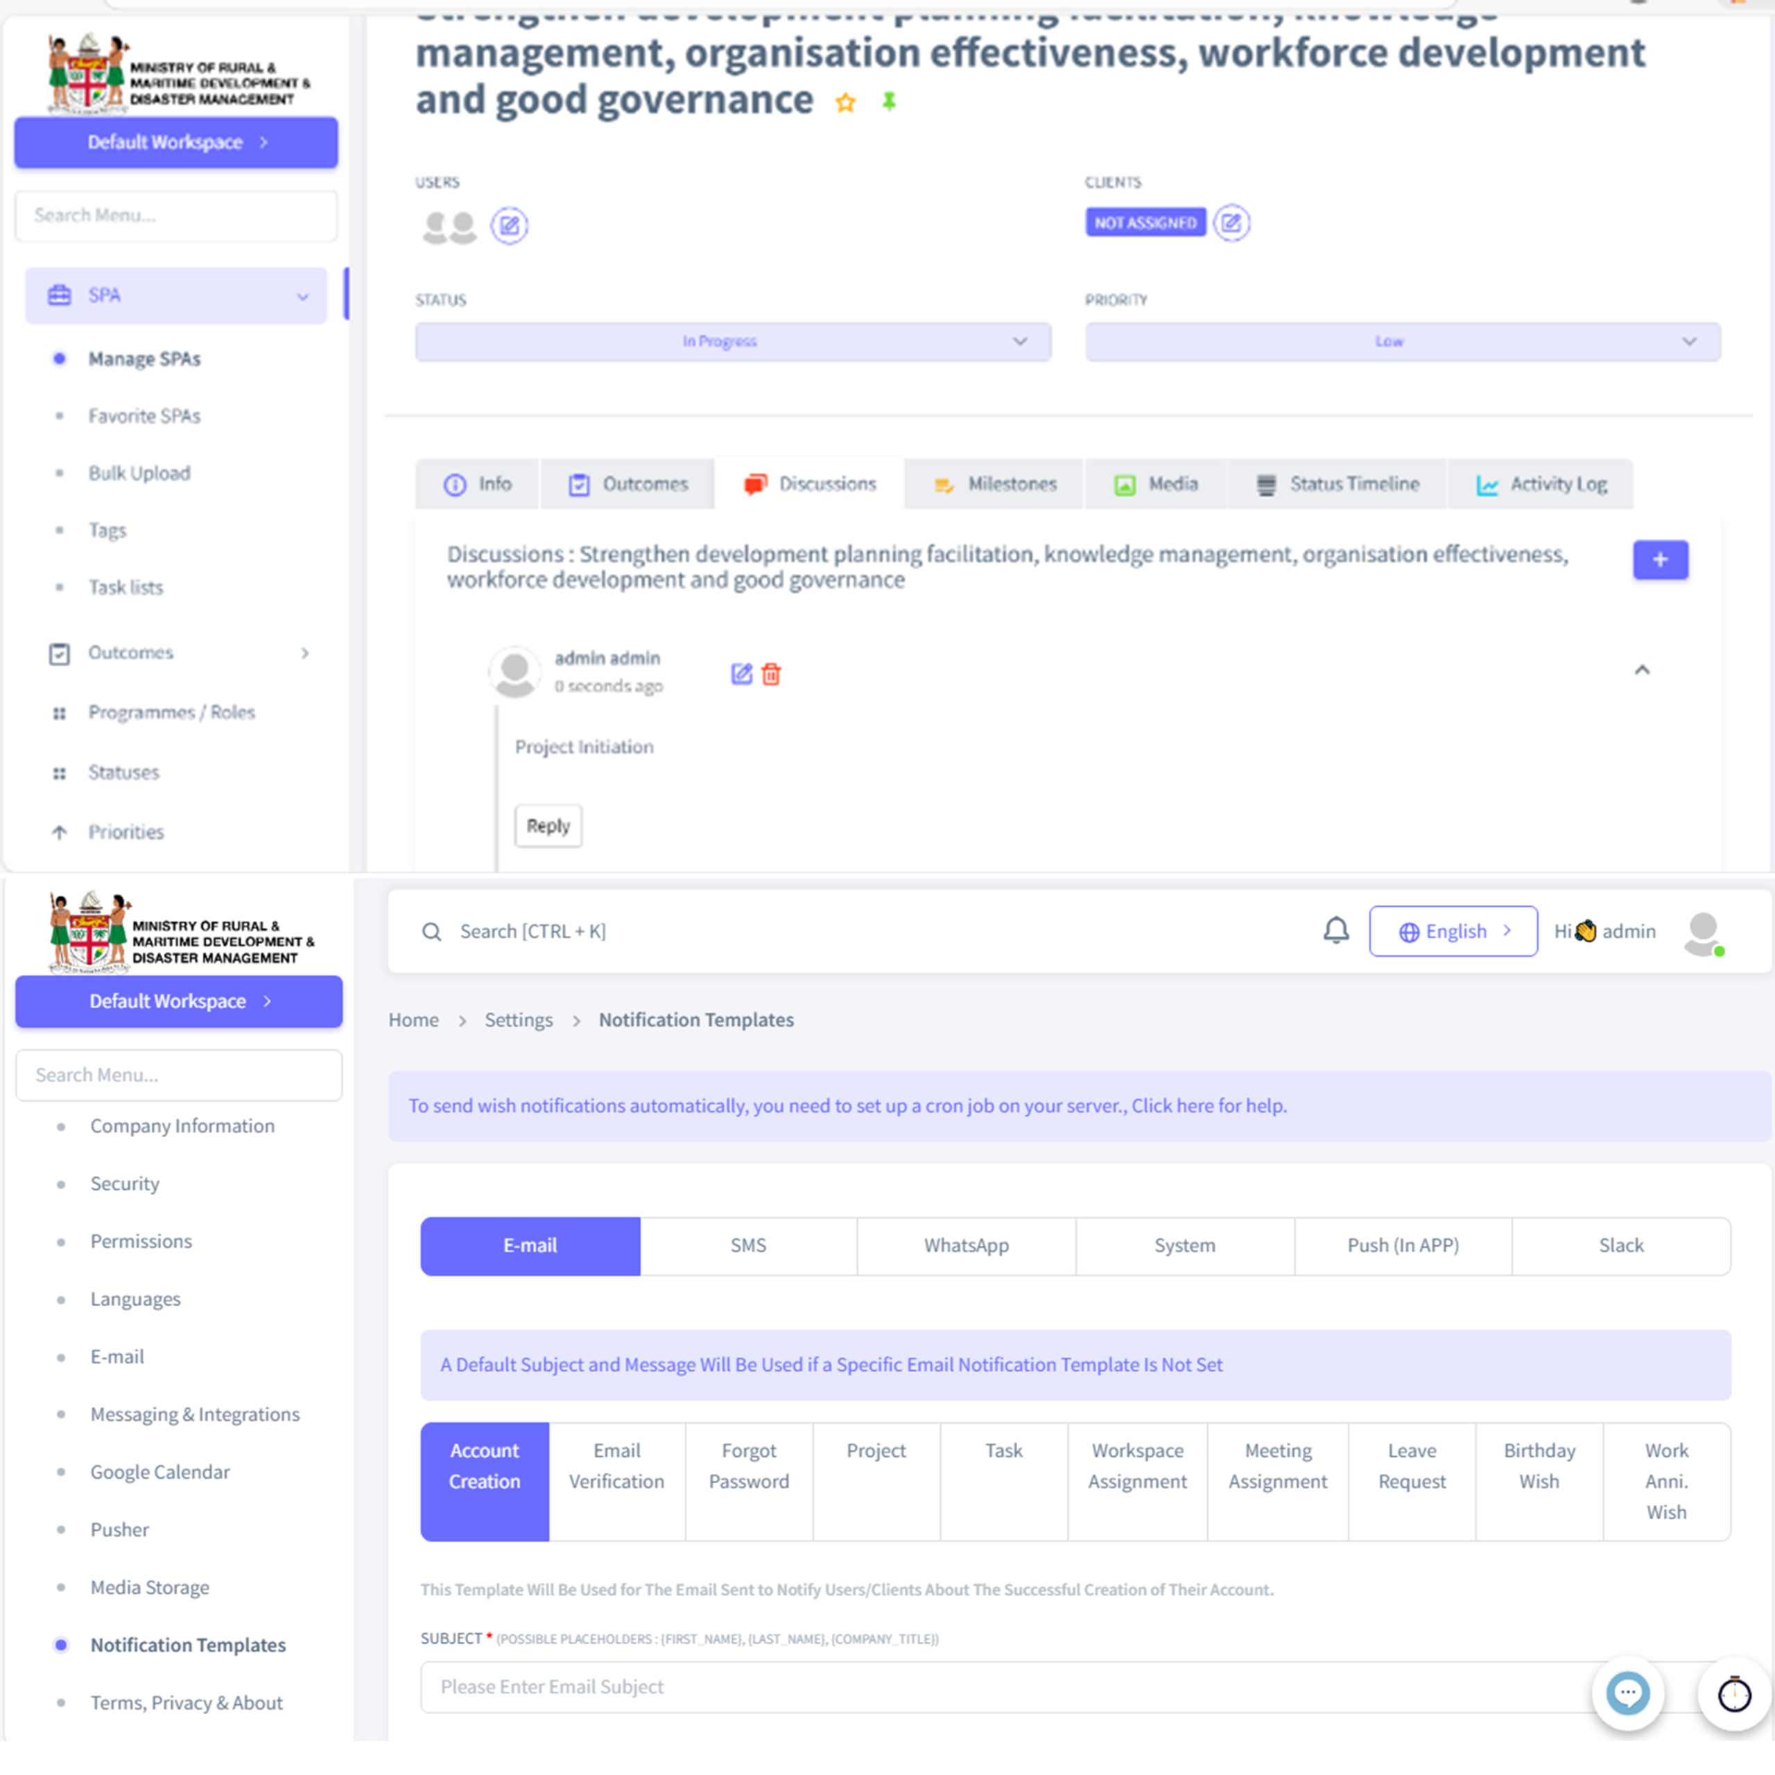
Task: Click the edit discussion comment icon
Action: coord(741,673)
